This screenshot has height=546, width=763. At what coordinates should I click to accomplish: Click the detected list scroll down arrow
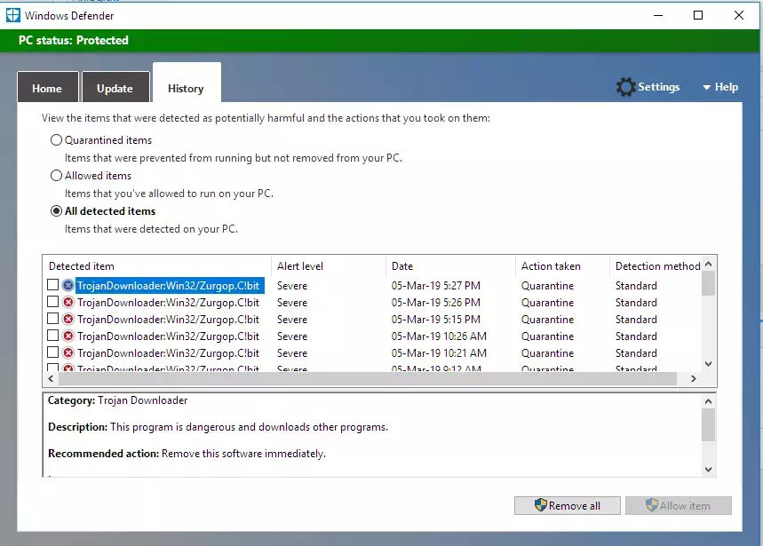pos(709,364)
